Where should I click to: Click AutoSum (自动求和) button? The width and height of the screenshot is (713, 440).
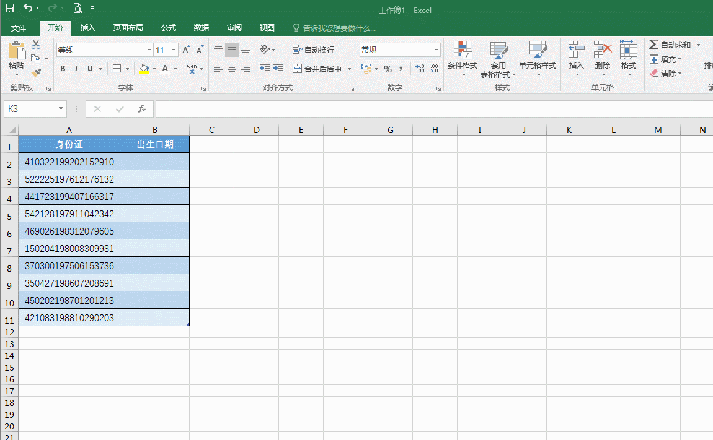(x=670, y=45)
